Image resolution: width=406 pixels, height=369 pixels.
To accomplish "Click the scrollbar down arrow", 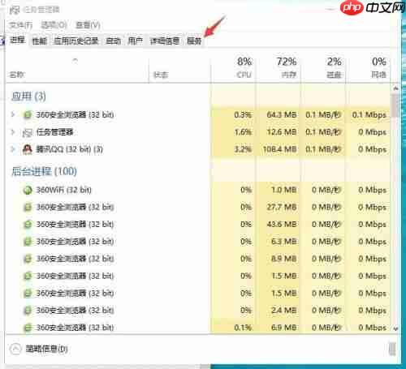I will pyautogui.click(x=395, y=328).
